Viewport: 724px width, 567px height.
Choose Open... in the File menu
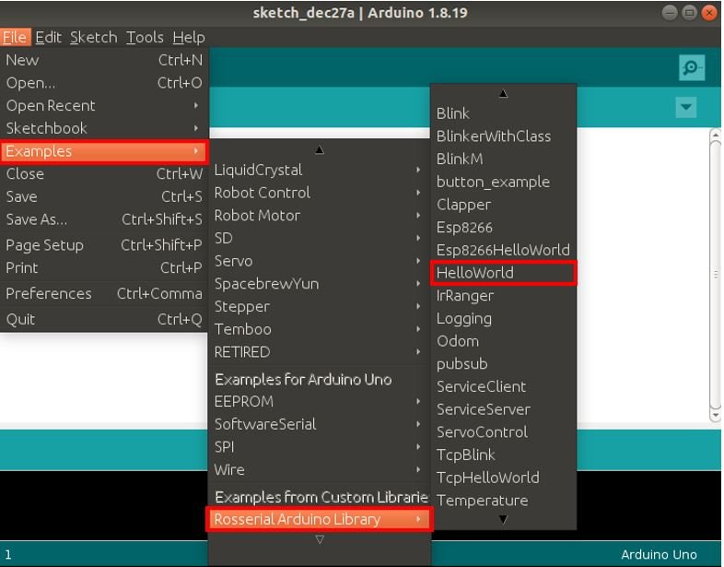(104, 83)
